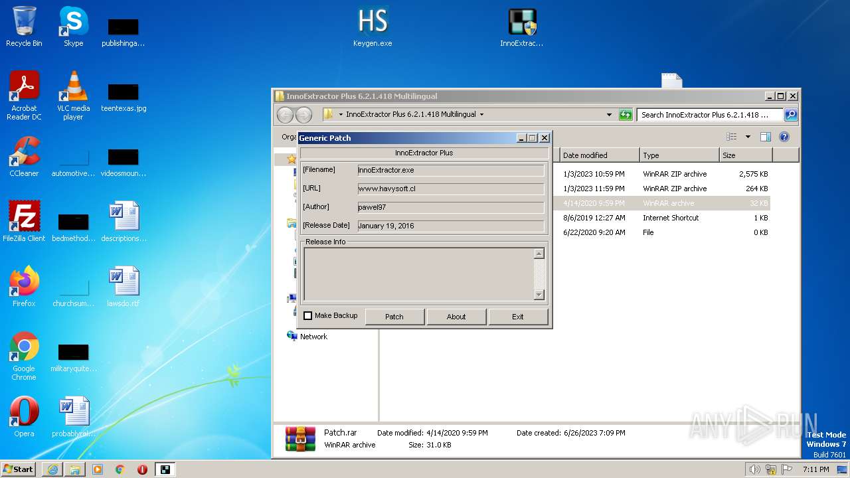Click the Change your view icon
The image size is (850, 478).
tap(731, 137)
